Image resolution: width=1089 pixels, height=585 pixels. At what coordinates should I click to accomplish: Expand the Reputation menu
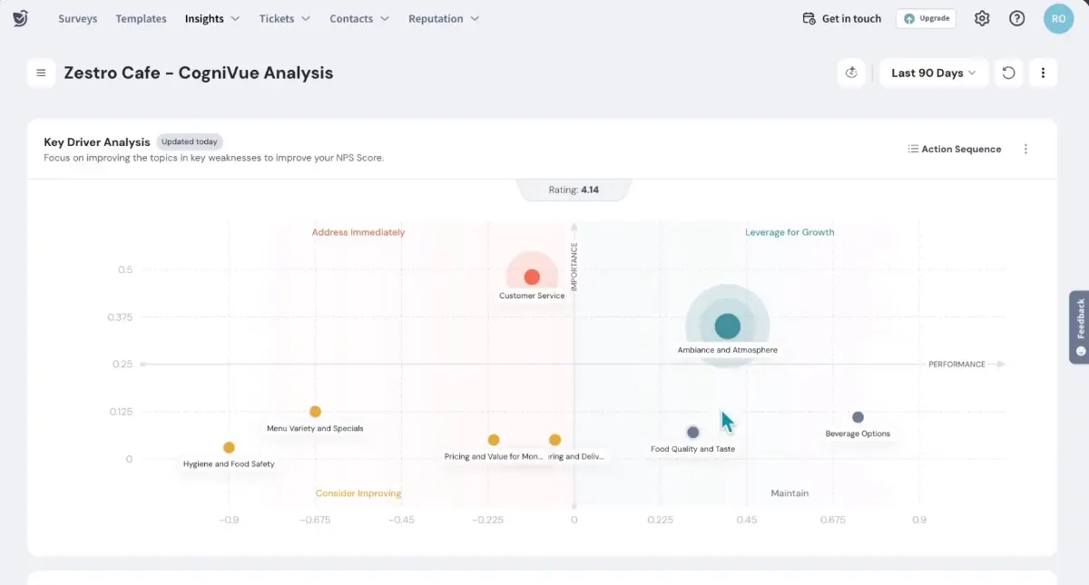pyautogui.click(x=444, y=18)
